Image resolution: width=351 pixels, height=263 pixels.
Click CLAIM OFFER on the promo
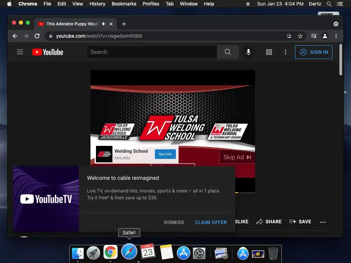coord(211,222)
